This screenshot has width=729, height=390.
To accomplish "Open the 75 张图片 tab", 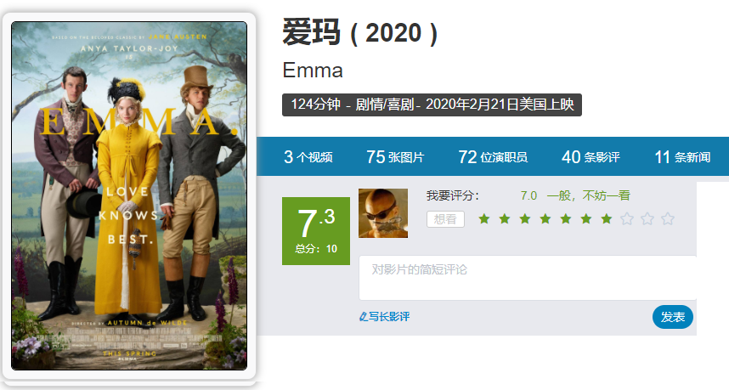I will pos(395,157).
